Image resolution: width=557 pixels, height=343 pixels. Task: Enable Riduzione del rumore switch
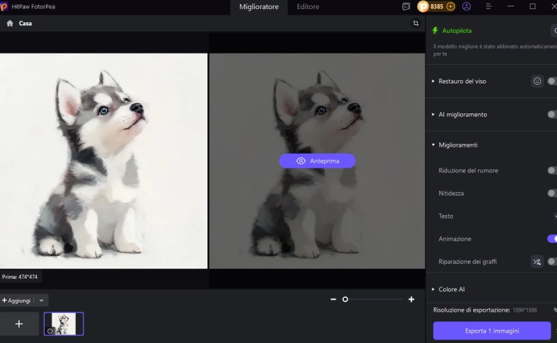coord(552,170)
